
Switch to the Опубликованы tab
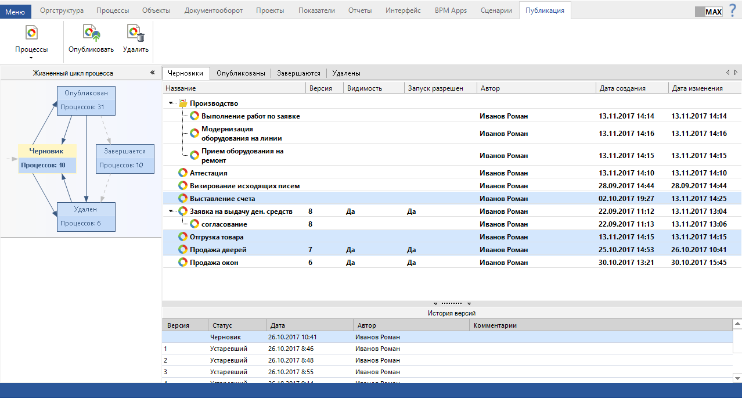pyautogui.click(x=240, y=73)
